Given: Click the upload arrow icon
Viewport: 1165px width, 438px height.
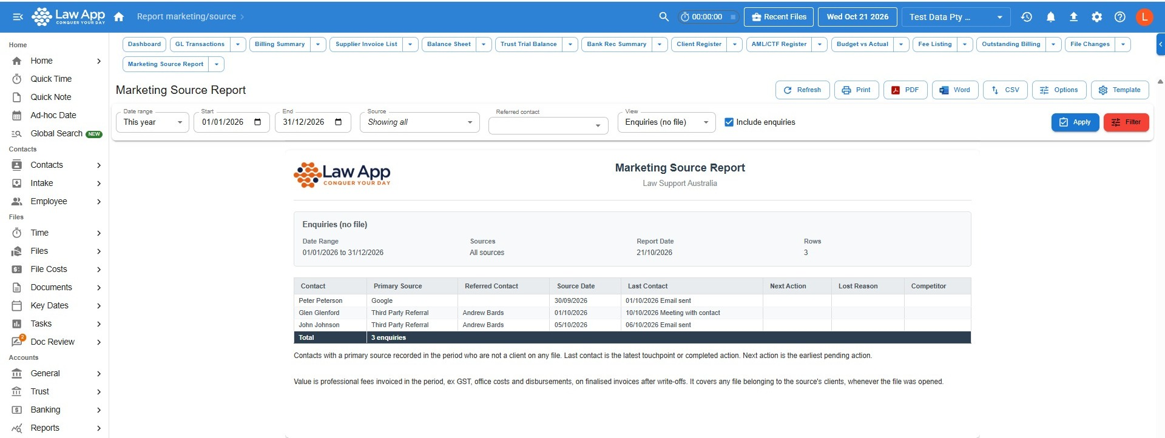Looking at the screenshot, I should 1073,17.
